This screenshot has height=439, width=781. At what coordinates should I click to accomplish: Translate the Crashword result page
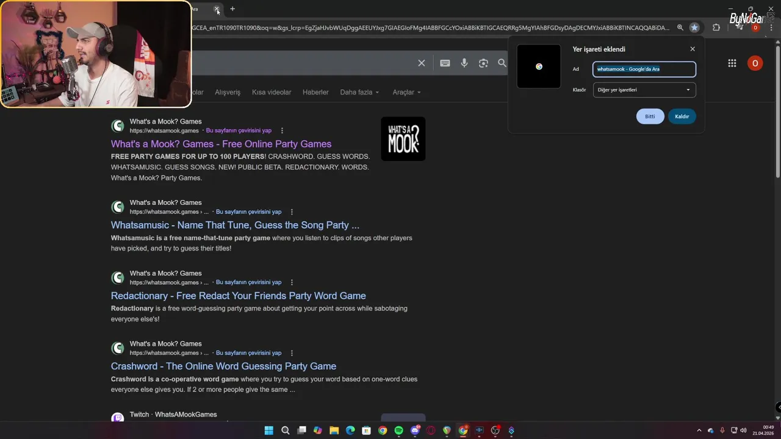pyautogui.click(x=248, y=353)
